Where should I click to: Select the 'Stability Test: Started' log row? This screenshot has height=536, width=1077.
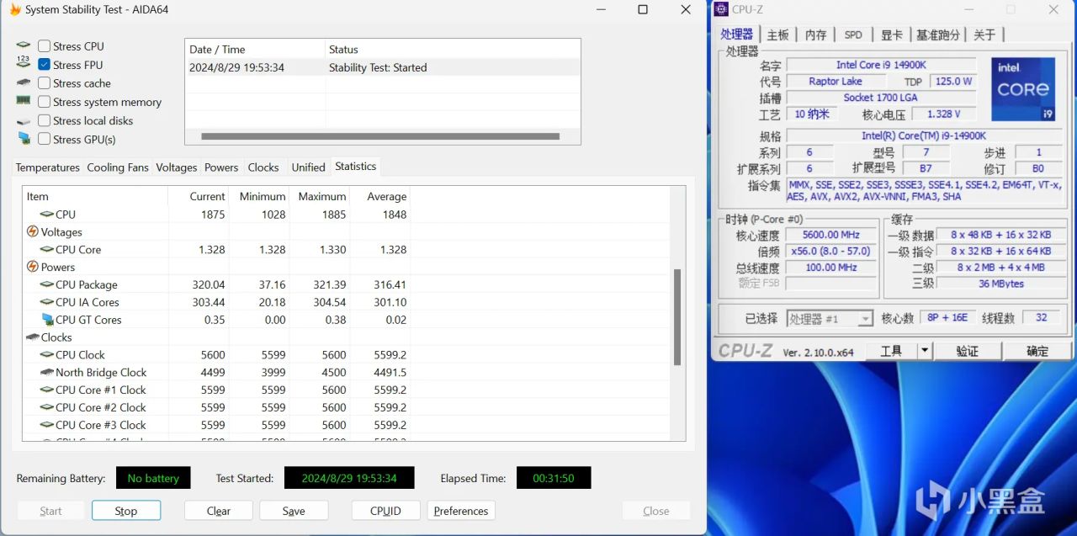[382, 67]
